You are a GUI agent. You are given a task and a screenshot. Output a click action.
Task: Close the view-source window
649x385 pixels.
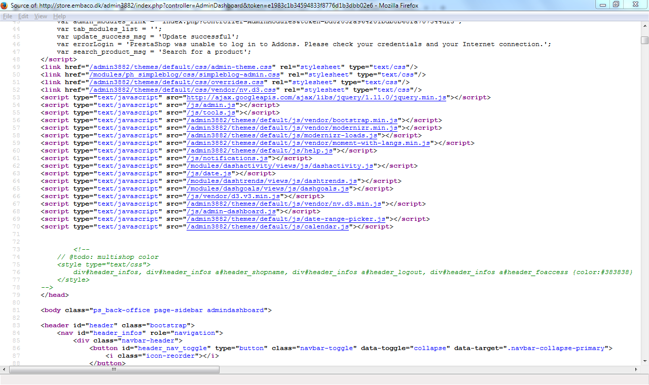tap(635, 5)
